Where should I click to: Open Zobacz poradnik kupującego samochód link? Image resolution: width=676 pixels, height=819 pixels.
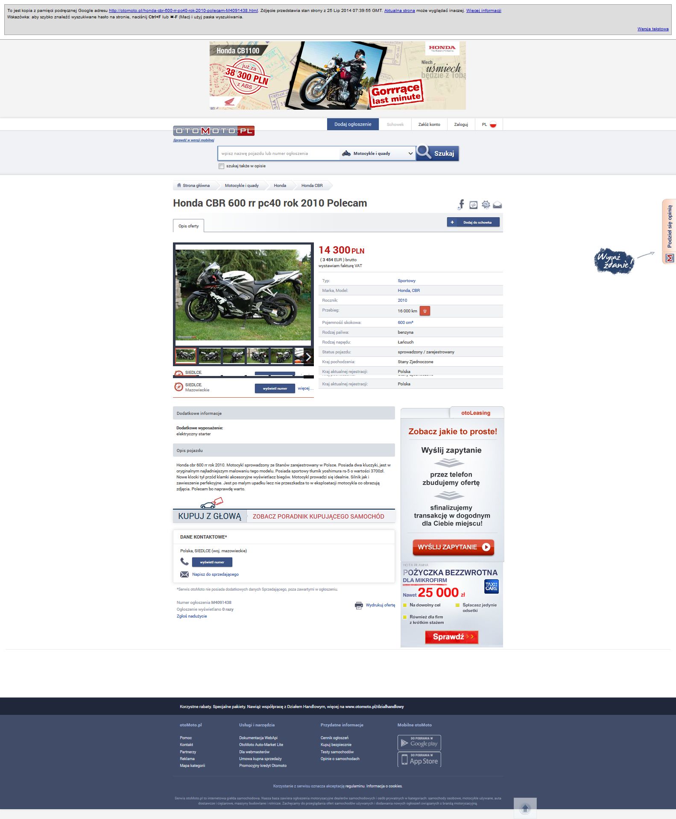click(319, 516)
